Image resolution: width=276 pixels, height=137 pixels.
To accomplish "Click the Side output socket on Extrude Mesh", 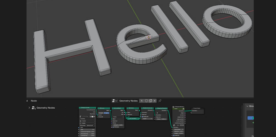I will [x=124, y=114].
